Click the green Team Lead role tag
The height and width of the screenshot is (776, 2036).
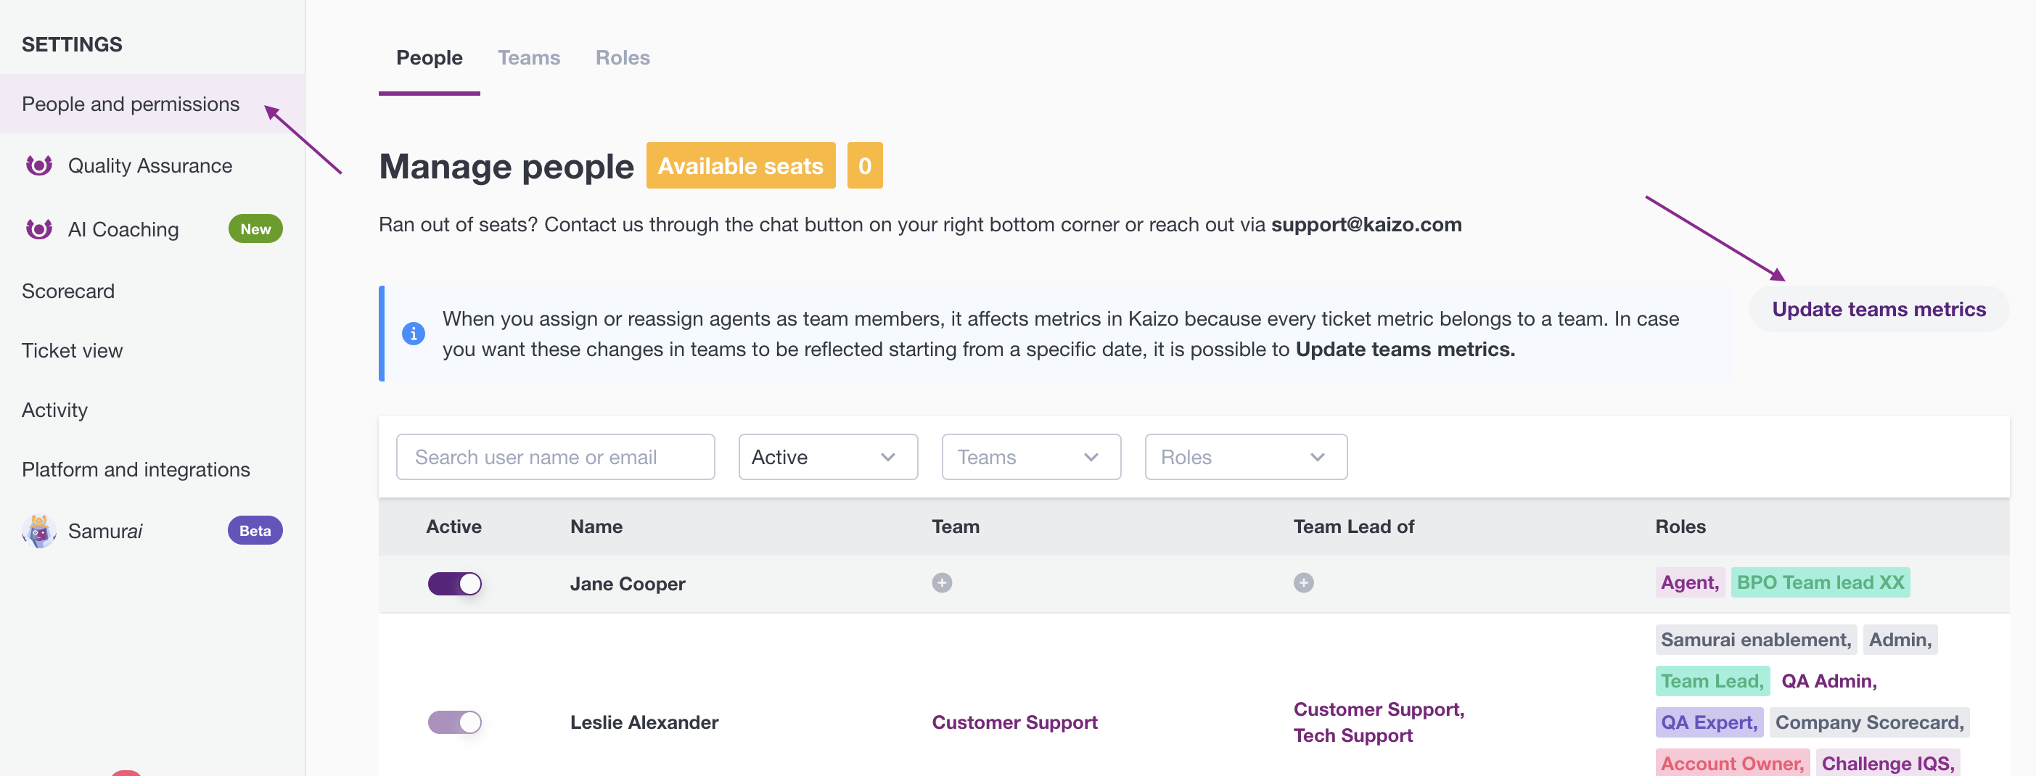coord(1712,680)
